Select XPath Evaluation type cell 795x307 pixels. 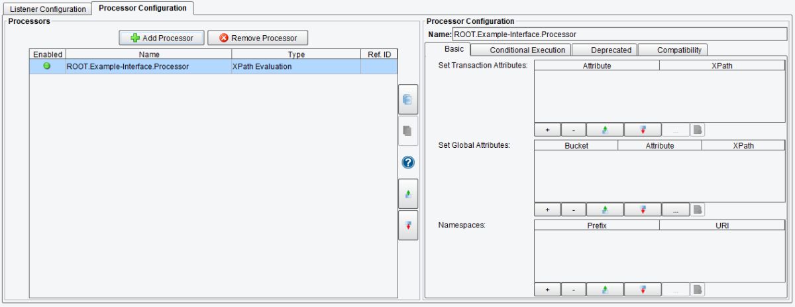(x=296, y=66)
